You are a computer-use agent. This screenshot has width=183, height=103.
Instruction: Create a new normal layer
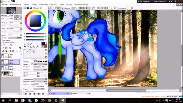click(3, 48)
